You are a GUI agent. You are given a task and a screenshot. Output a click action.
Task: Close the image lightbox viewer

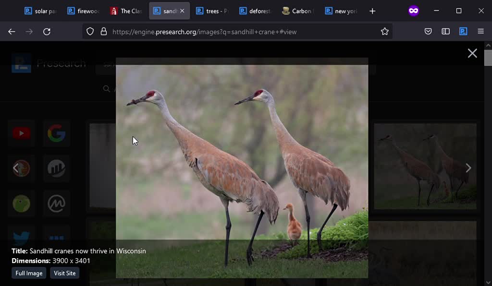[472, 53]
